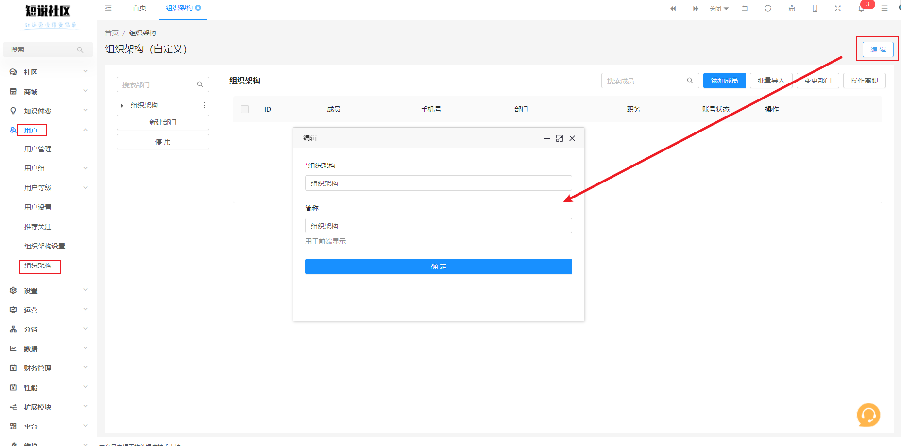Open the orange customer service headset icon

click(x=868, y=415)
